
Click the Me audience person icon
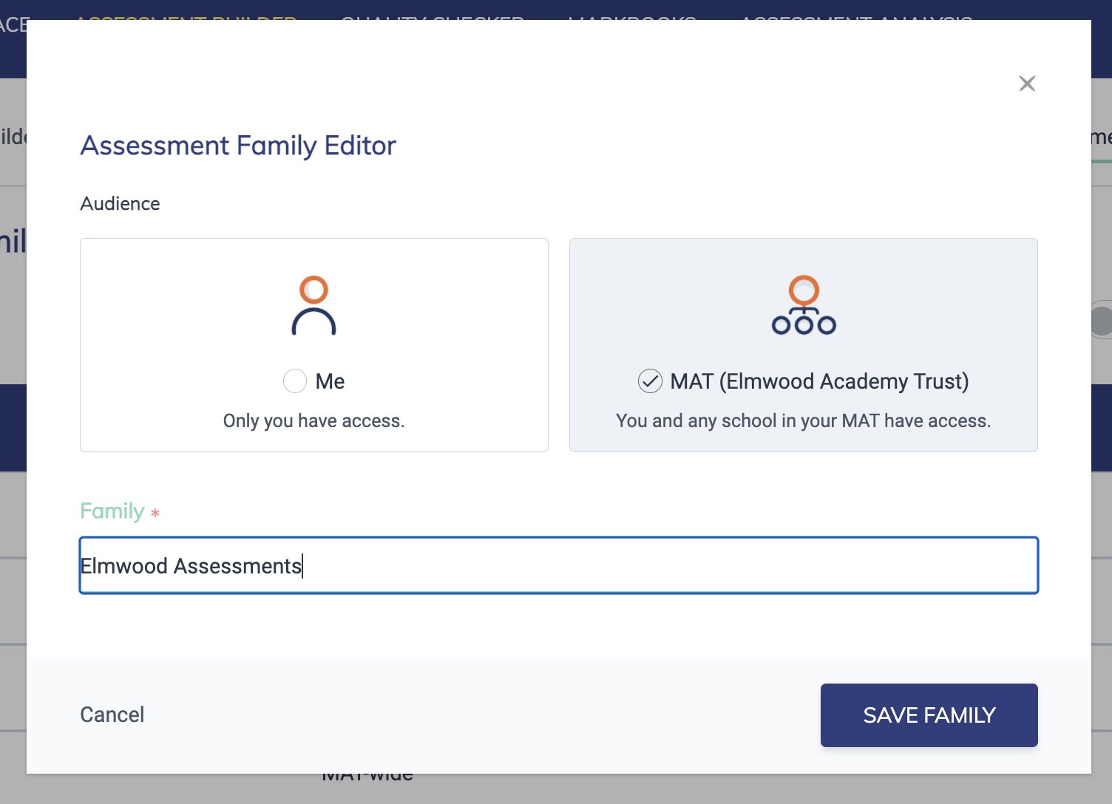[313, 305]
